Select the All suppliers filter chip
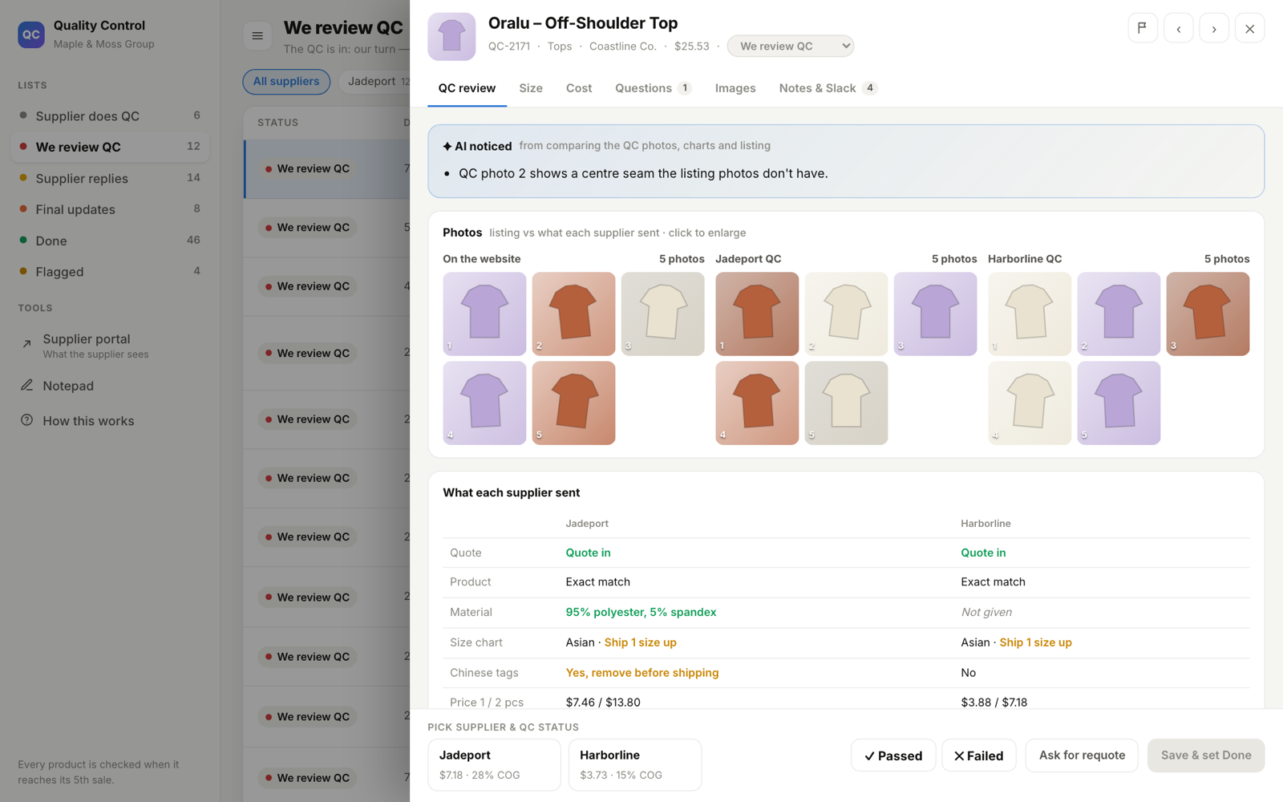This screenshot has width=1283, height=802. pyautogui.click(x=286, y=81)
